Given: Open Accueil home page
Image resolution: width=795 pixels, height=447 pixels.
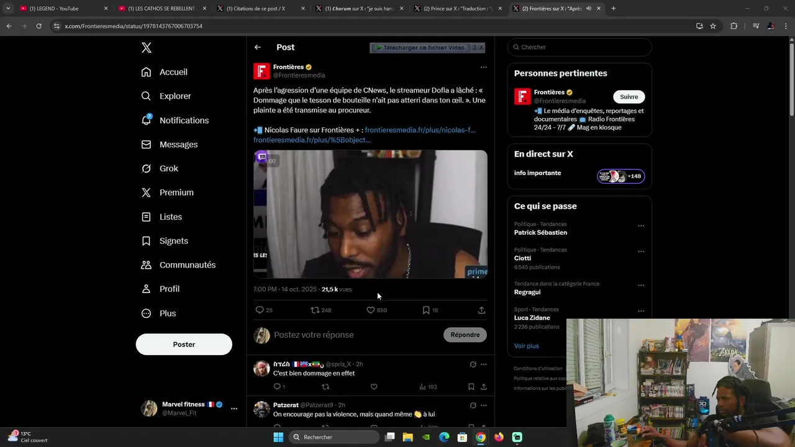Looking at the screenshot, I should [165, 72].
